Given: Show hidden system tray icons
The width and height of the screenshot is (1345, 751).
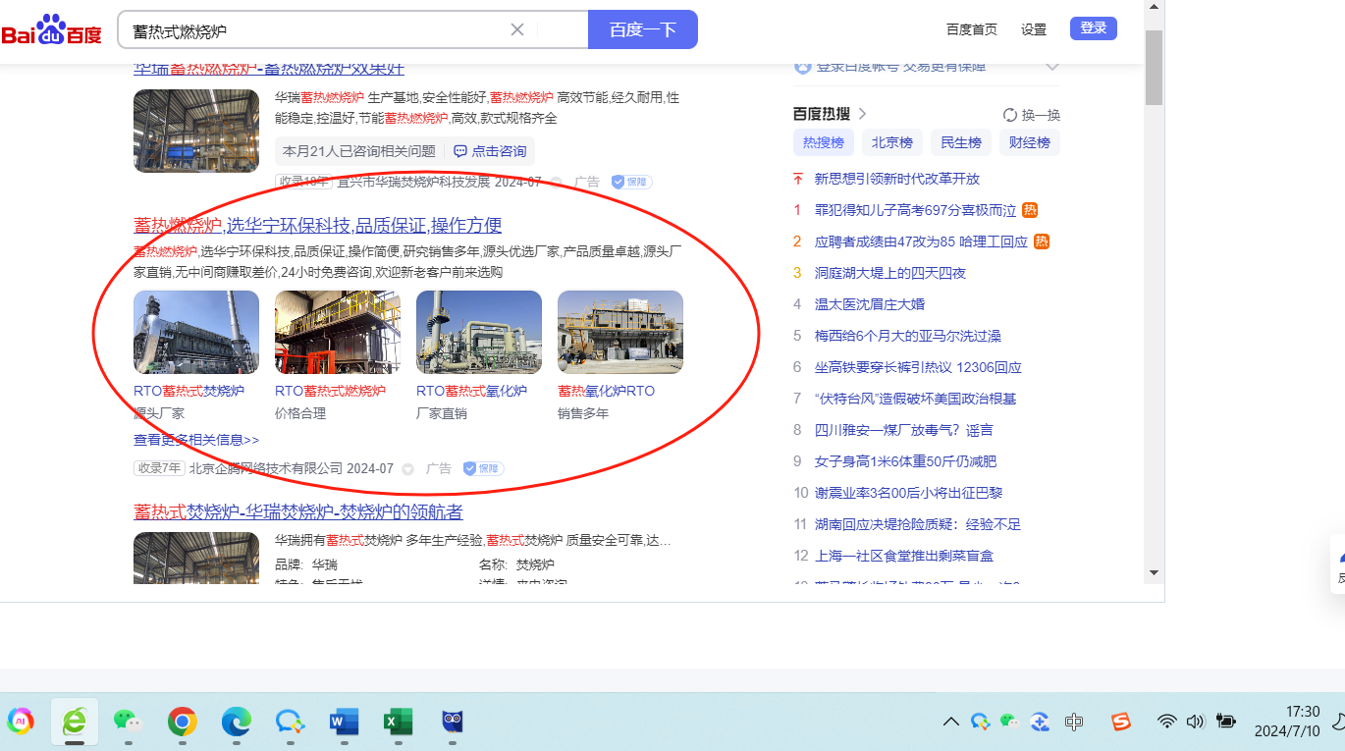Looking at the screenshot, I should pyautogui.click(x=950, y=722).
